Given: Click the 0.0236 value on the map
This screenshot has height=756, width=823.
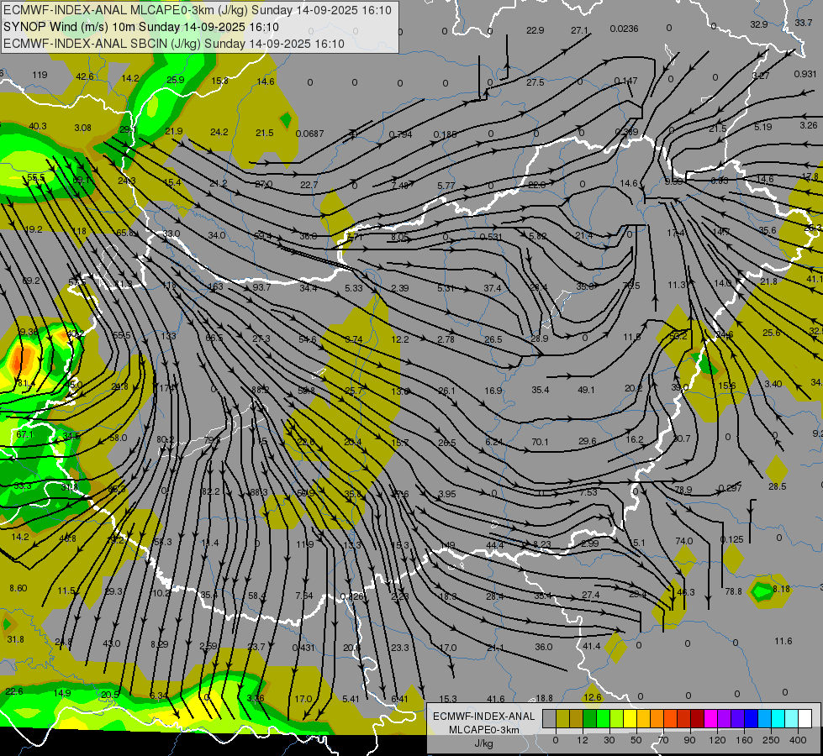Looking at the screenshot, I should pyautogui.click(x=624, y=29).
